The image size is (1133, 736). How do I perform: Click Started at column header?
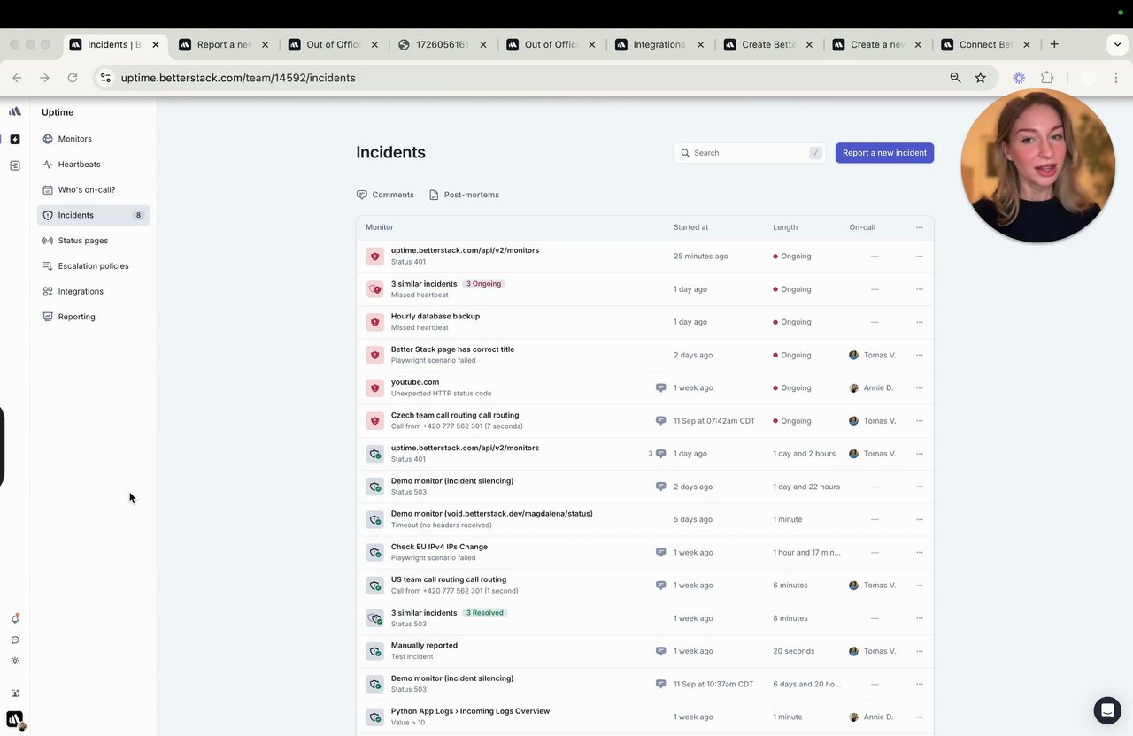click(x=690, y=227)
